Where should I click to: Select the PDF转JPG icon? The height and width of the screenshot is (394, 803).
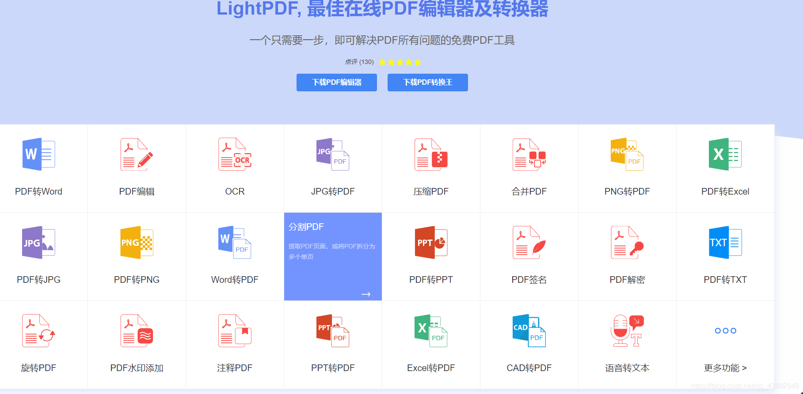coord(38,242)
